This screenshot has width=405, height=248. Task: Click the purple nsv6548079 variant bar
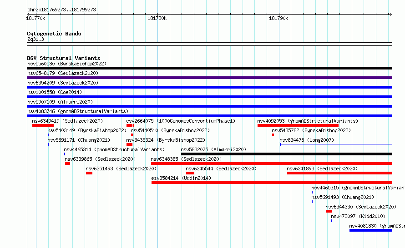click(209, 78)
